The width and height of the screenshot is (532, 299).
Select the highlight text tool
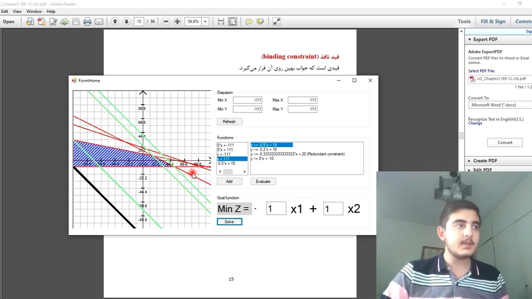pos(260,22)
